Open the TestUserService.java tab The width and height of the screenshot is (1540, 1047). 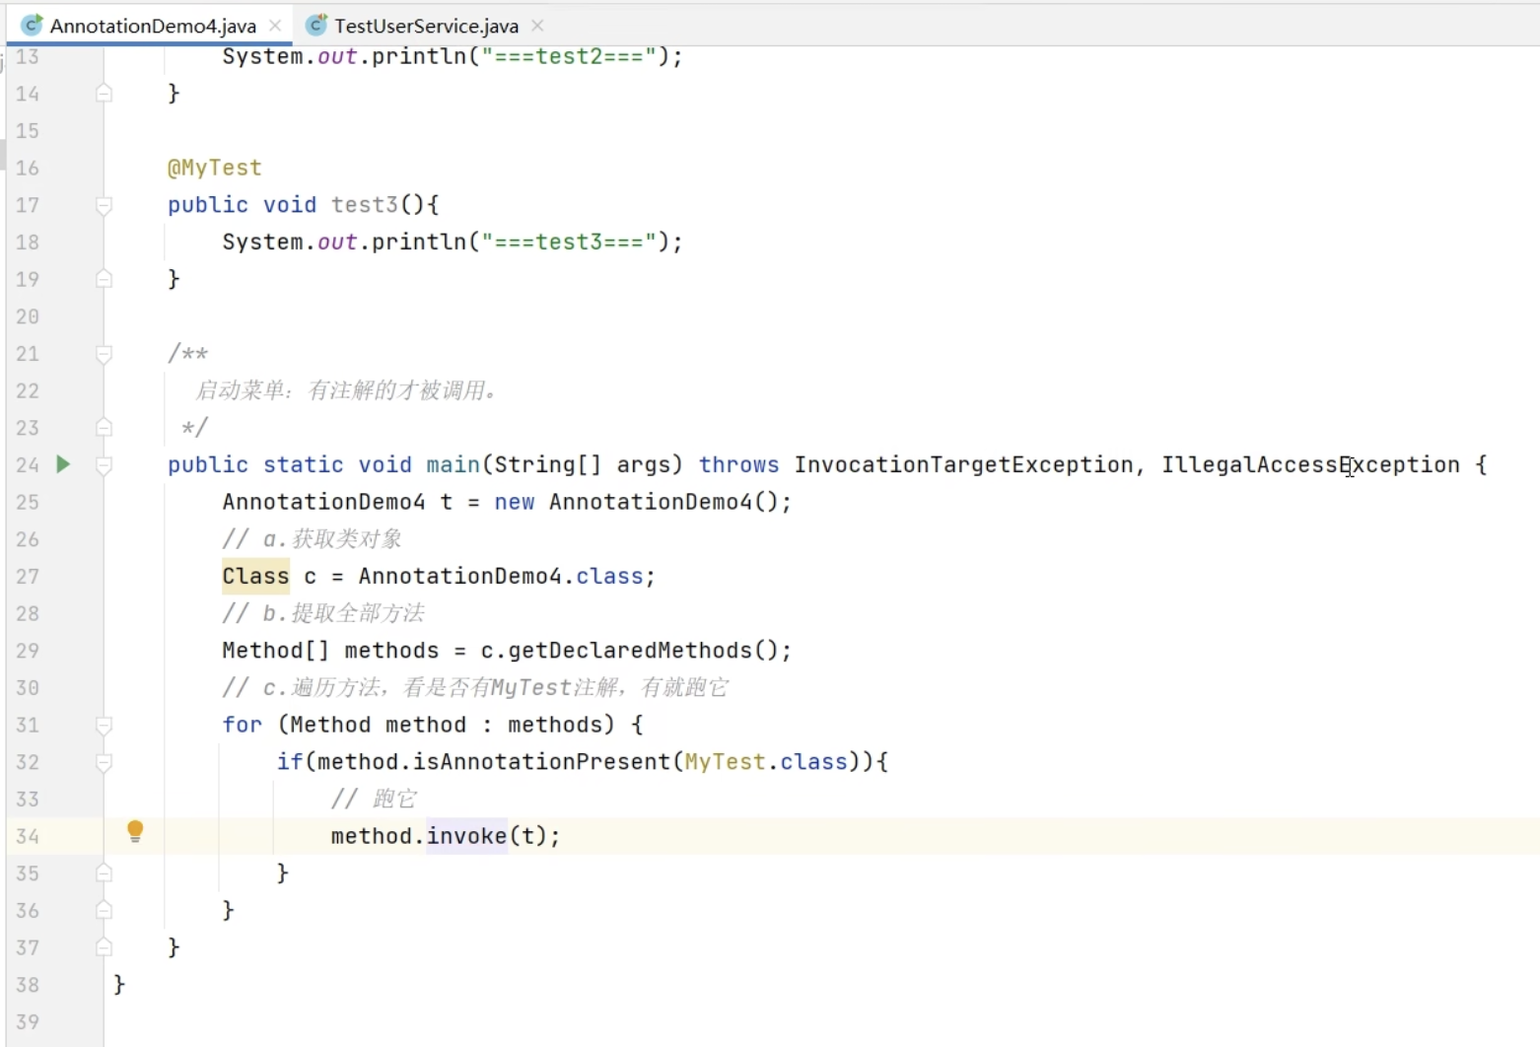426,26
